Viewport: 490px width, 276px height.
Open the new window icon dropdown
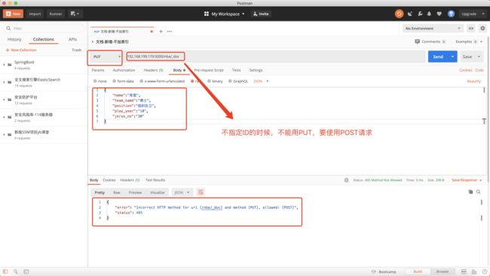[75, 14]
